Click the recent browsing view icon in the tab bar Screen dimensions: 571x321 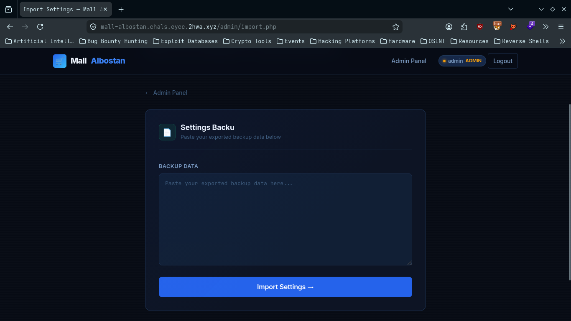(x=8, y=9)
